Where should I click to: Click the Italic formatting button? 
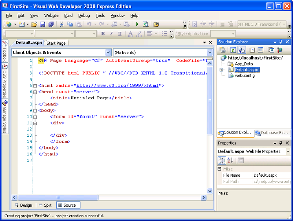pyautogui.click(x=111, y=34)
